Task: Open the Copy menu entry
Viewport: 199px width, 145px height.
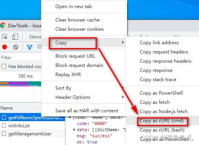Action: (x=84, y=42)
